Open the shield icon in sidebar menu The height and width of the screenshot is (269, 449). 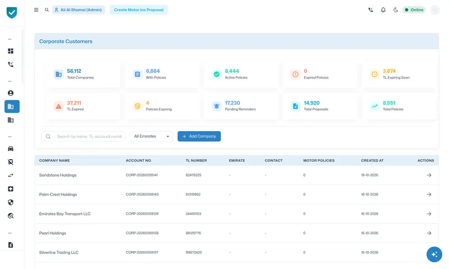click(11, 202)
